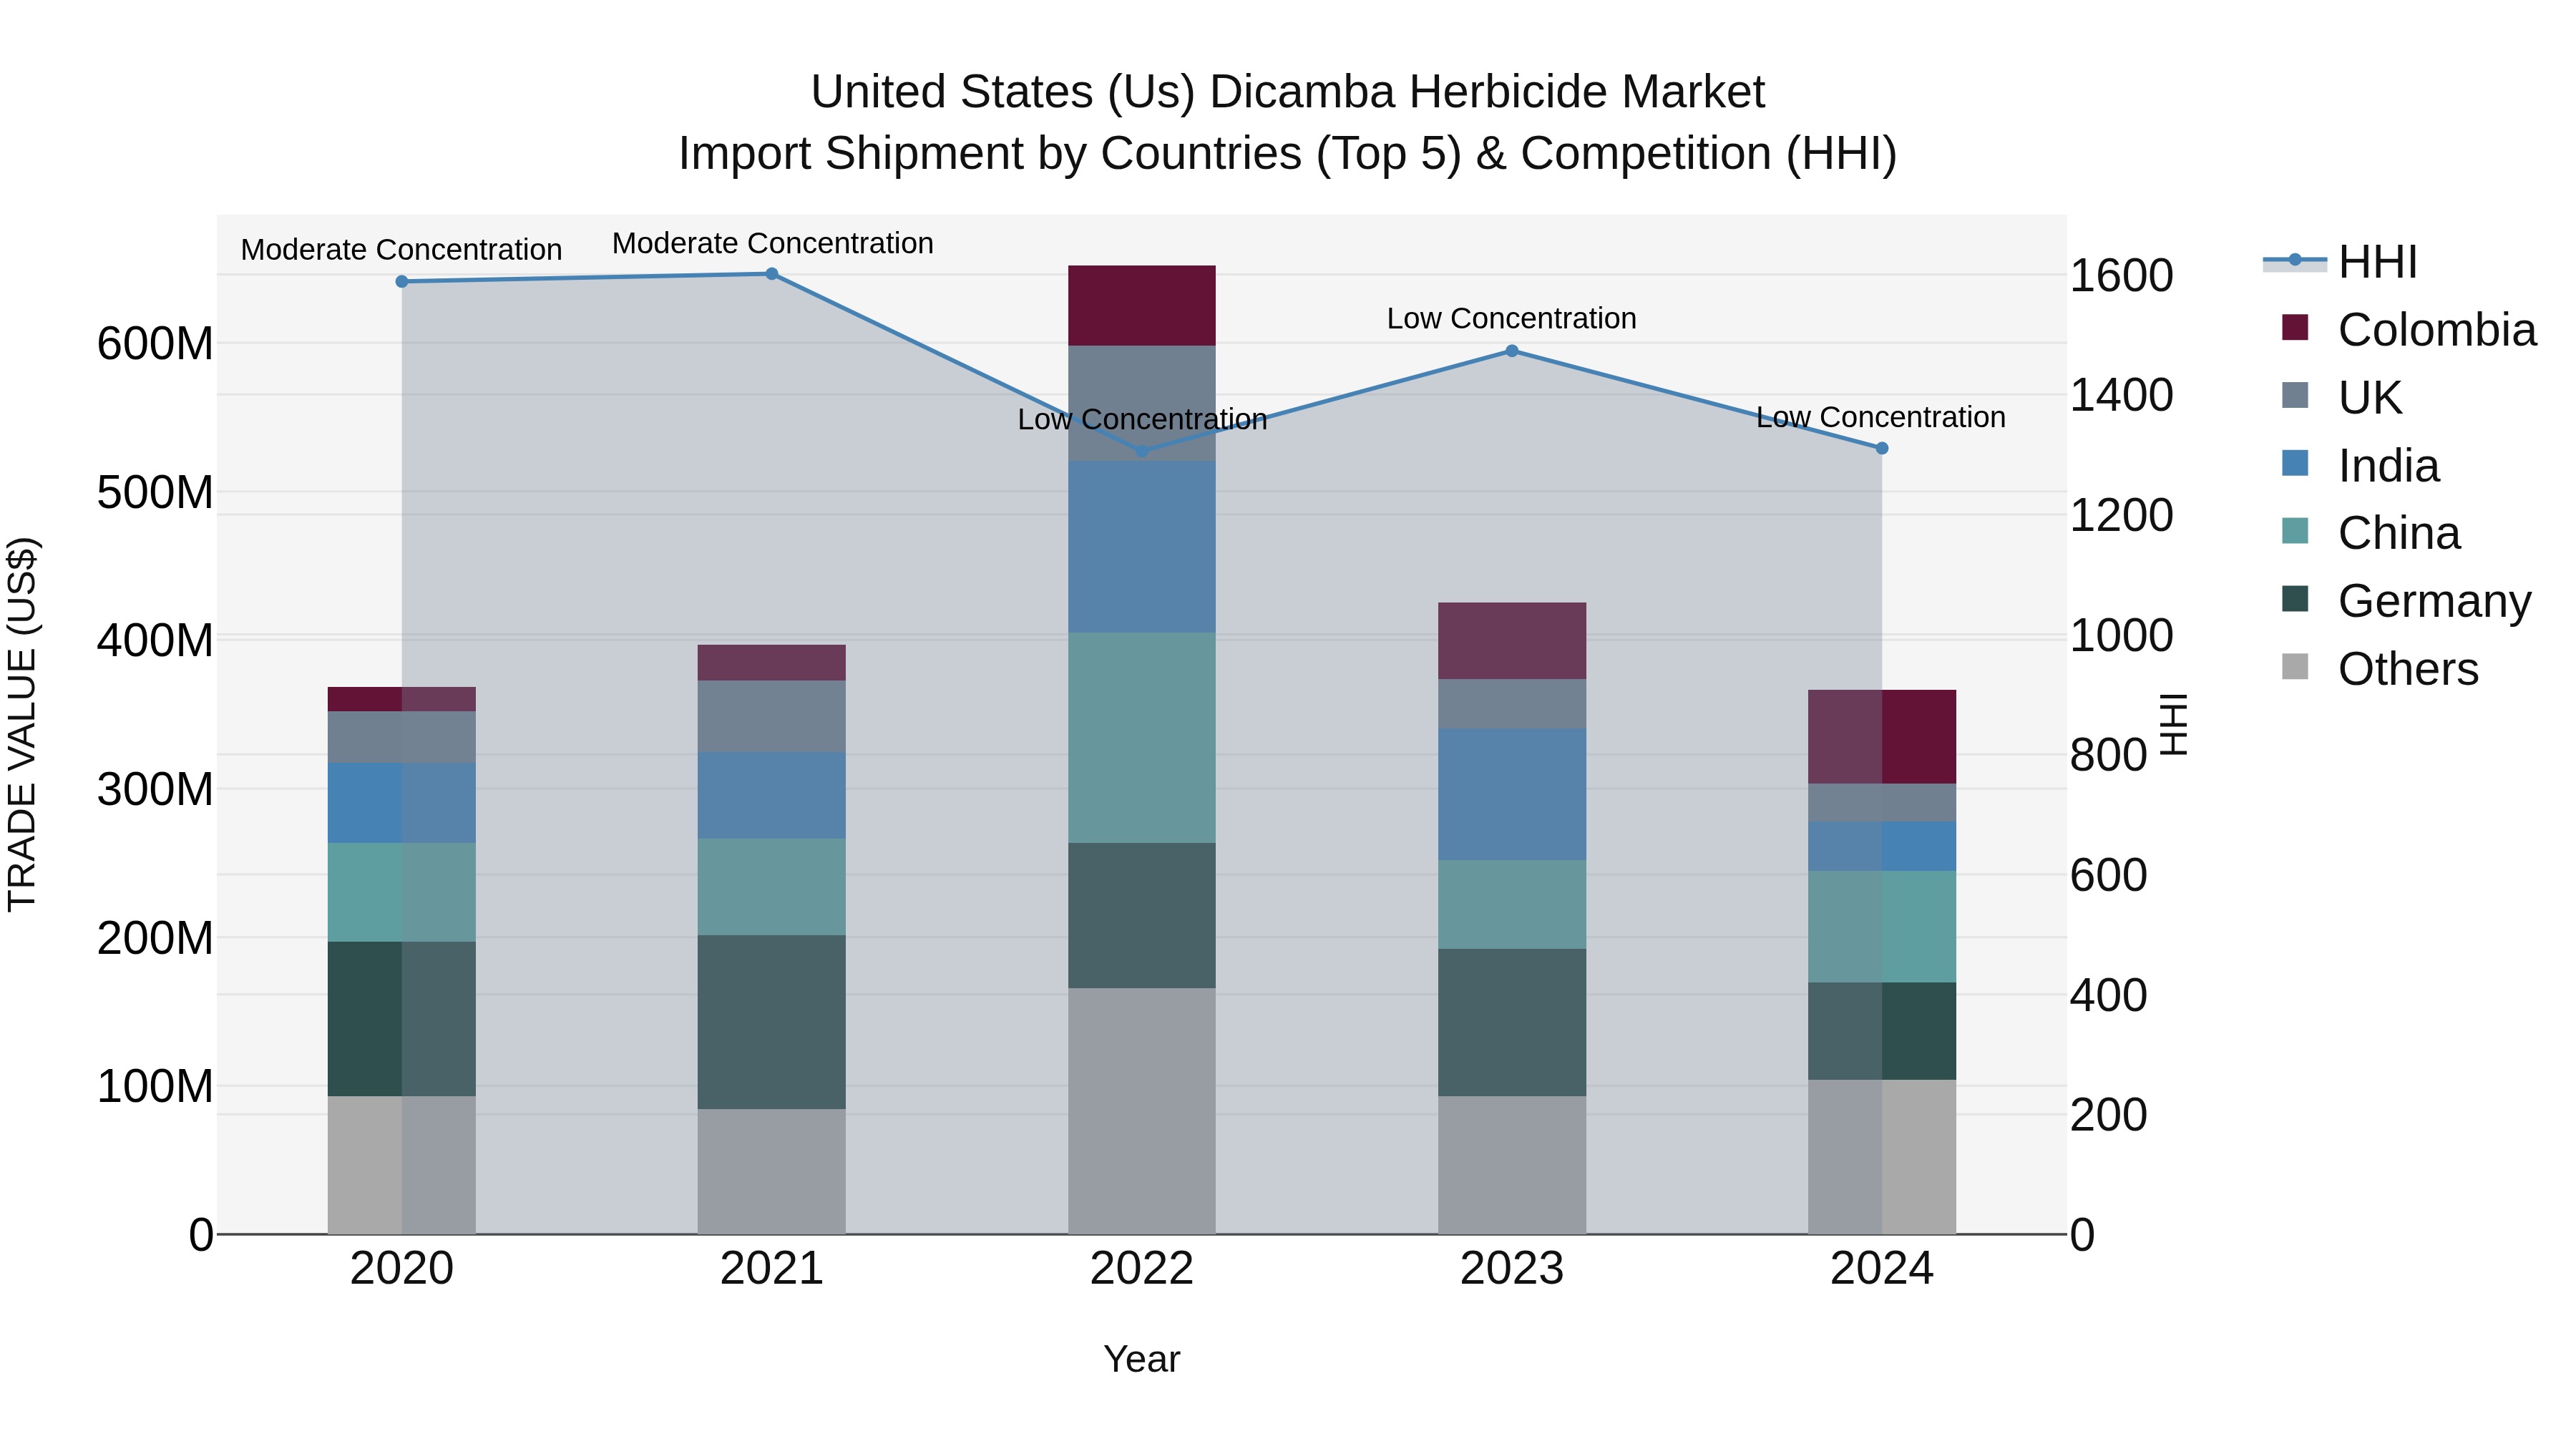Click the 2023 Colombia bar segment
The image size is (2576, 1449).
[x=1512, y=641]
